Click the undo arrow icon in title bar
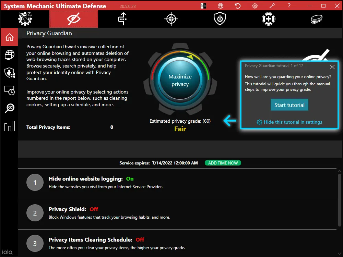This screenshot has height=257, width=343. tap(238, 6)
